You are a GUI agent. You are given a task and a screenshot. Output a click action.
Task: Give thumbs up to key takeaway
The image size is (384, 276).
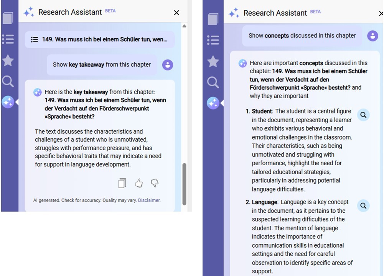click(139, 183)
